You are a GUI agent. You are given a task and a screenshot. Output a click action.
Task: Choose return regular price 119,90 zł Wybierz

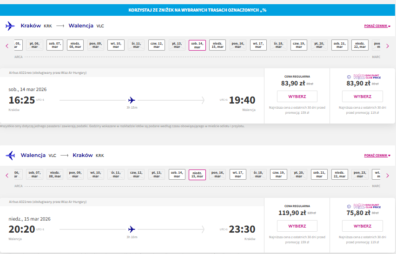(297, 226)
